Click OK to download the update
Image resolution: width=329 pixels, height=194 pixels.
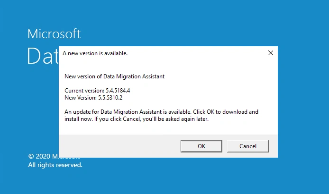click(201, 146)
